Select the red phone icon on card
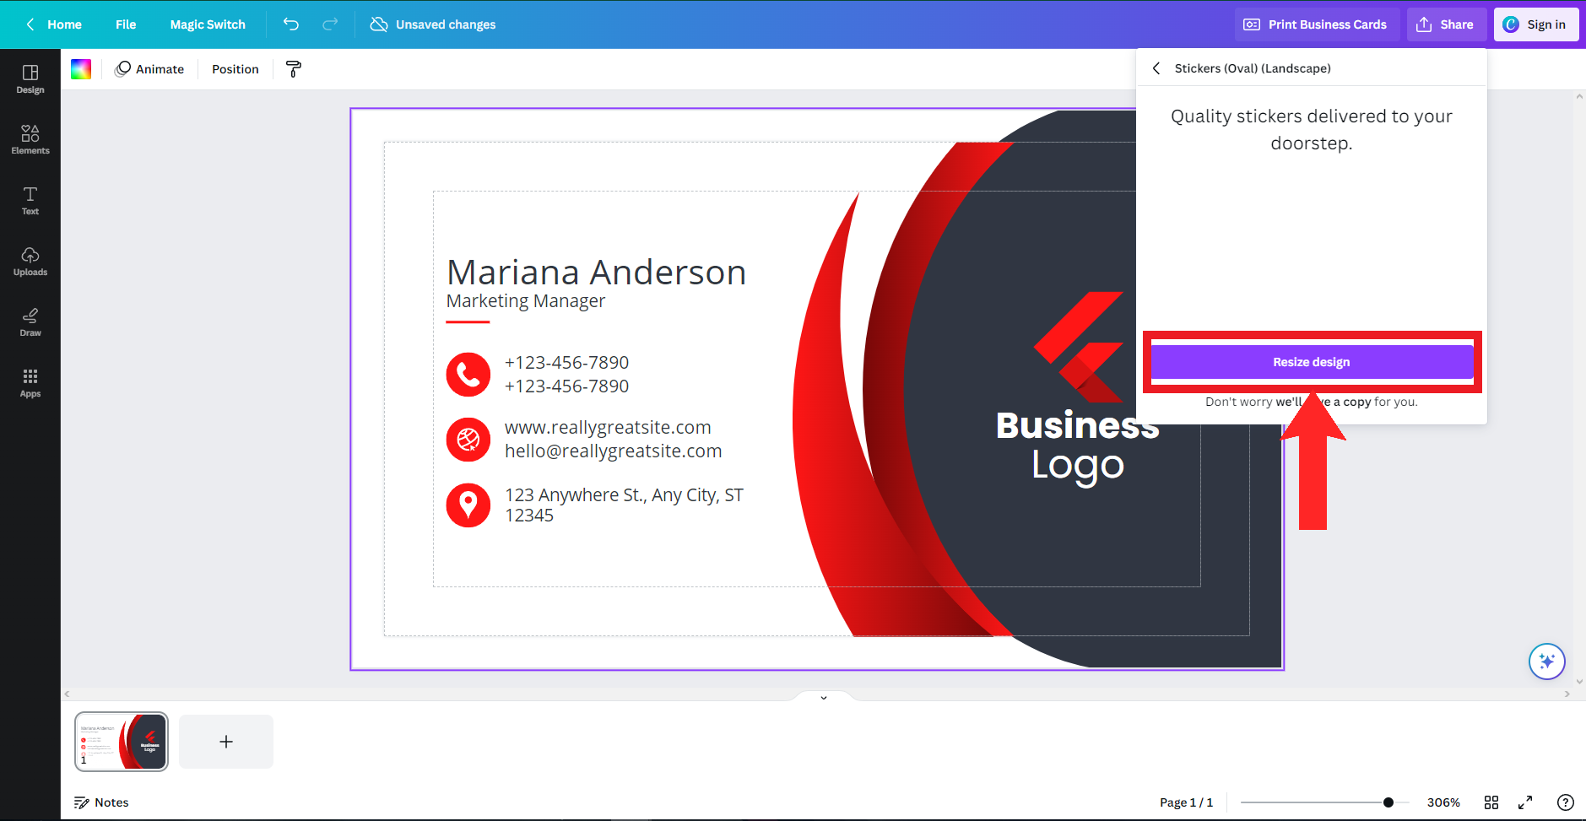 click(468, 375)
